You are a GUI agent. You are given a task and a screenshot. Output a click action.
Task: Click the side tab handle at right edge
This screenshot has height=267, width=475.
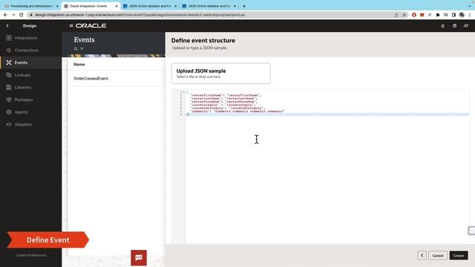point(471,231)
